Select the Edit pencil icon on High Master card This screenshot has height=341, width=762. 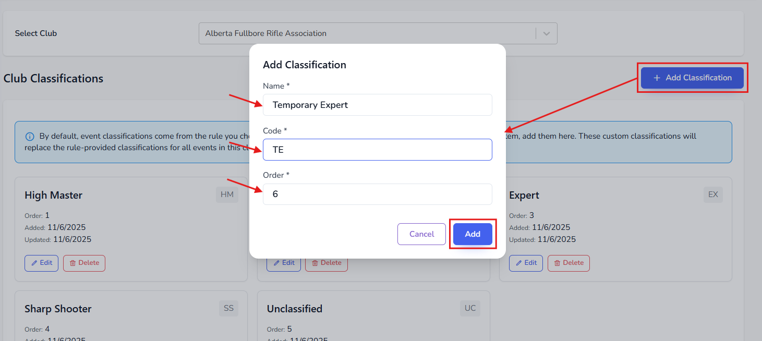tap(35, 263)
